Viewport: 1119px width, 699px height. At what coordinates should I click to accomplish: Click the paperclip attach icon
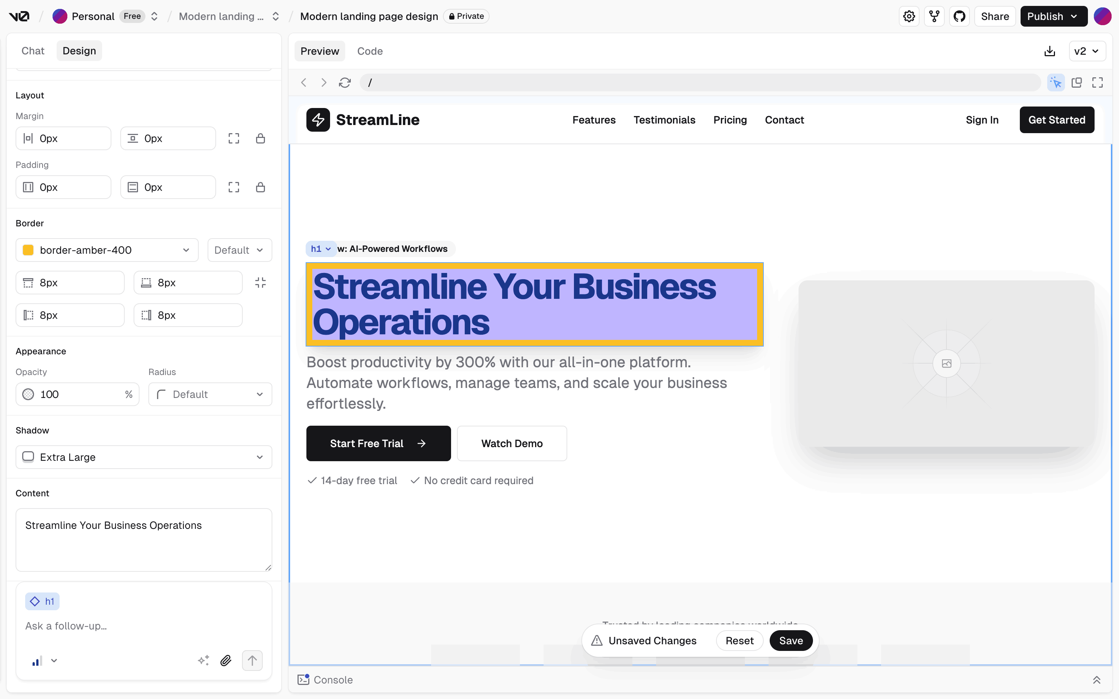pyautogui.click(x=226, y=661)
